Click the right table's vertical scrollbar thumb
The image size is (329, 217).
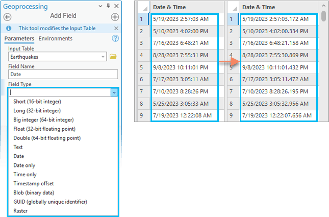point(323,16)
